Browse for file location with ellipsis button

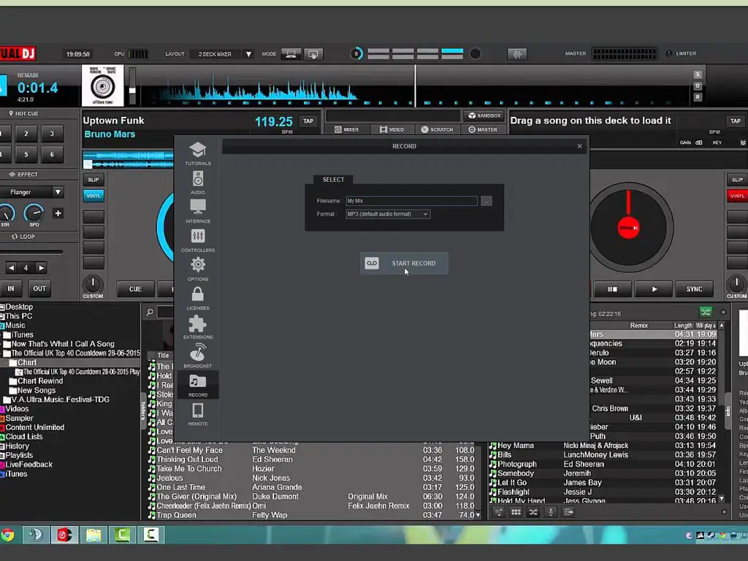point(486,202)
